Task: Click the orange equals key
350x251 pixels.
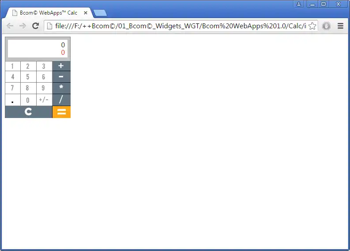Action: pos(61,112)
